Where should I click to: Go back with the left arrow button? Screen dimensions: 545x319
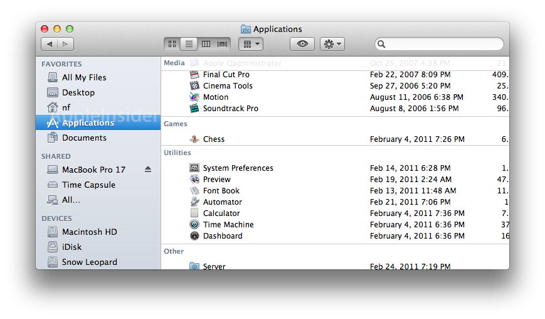point(50,44)
